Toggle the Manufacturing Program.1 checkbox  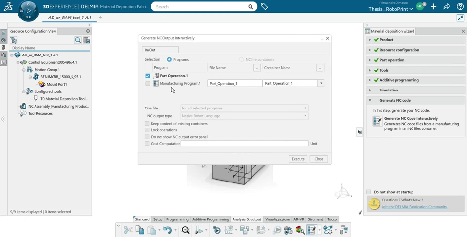[x=148, y=84]
